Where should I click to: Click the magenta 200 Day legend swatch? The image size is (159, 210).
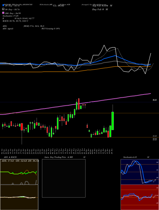pyautogui.click(x=3, y=13)
